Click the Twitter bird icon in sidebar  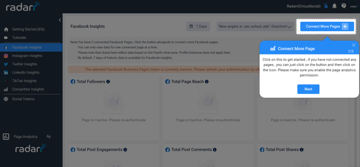coord(6,64)
